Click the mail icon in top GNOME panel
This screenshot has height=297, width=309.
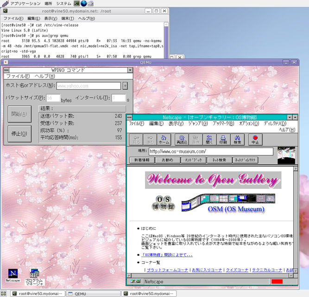[x=91, y=3]
